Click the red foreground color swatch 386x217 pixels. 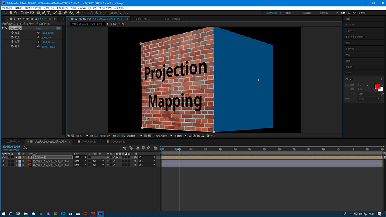pyautogui.click(x=377, y=86)
